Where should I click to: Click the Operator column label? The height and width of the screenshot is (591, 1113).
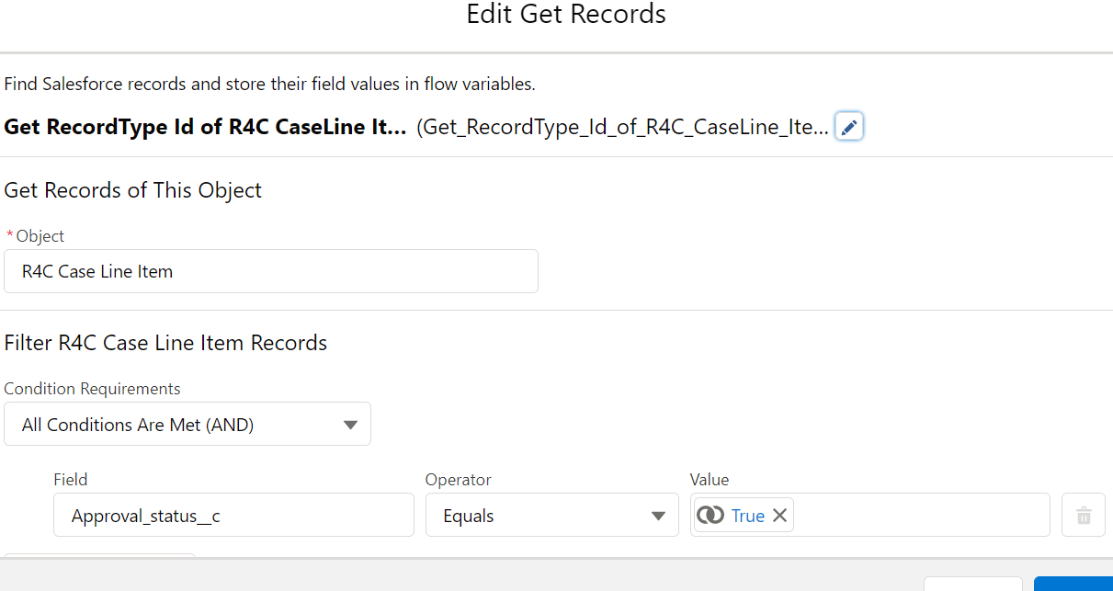(x=458, y=480)
